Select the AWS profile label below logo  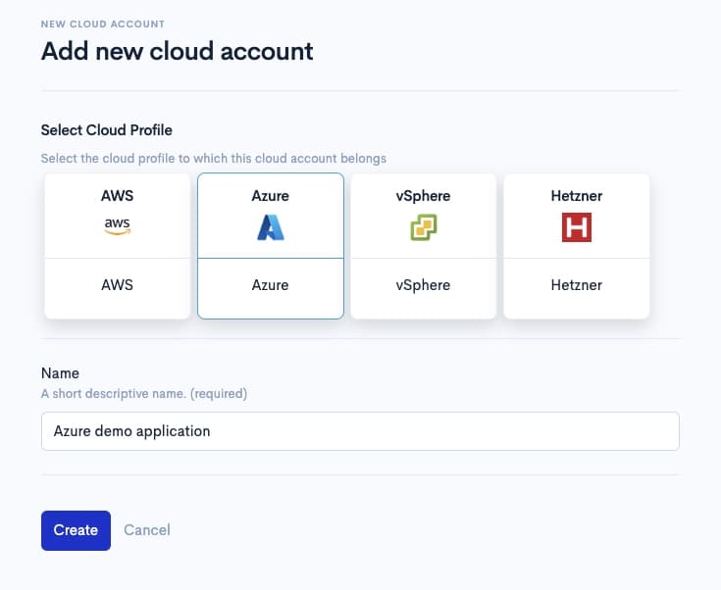click(x=118, y=285)
